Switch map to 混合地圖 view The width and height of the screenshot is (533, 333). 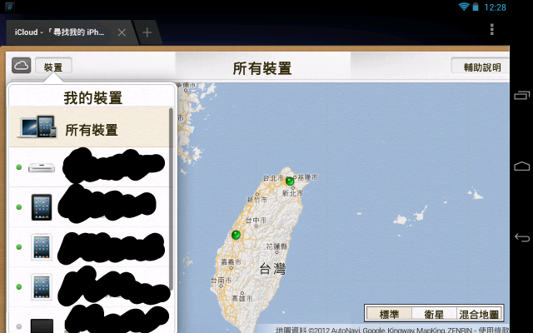(x=479, y=313)
